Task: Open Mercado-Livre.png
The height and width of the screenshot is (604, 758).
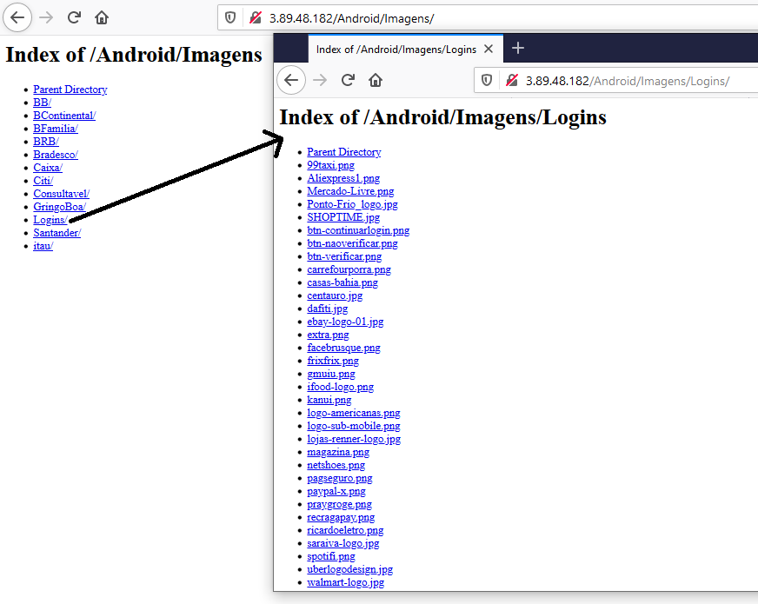Action: [350, 191]
